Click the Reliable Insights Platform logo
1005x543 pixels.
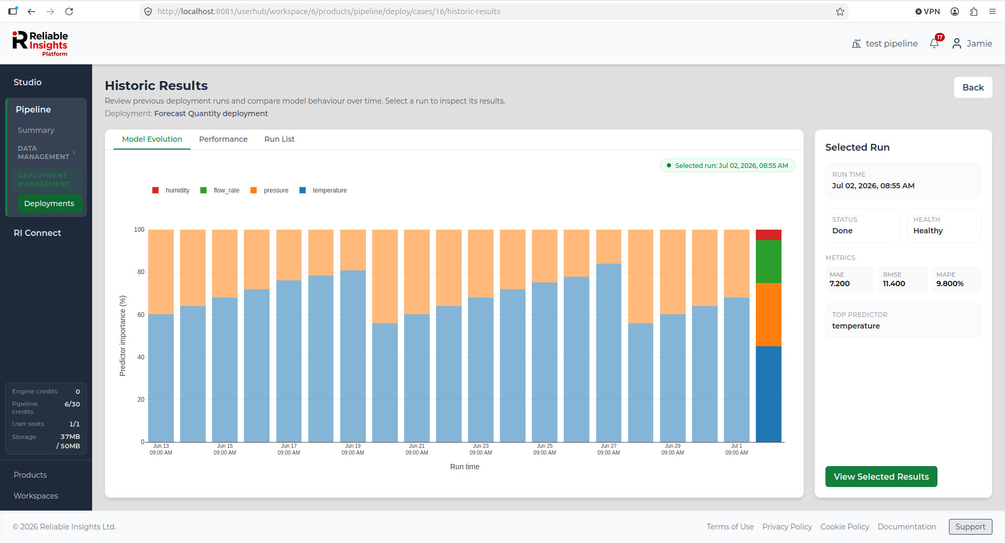[x=40, y=43]
